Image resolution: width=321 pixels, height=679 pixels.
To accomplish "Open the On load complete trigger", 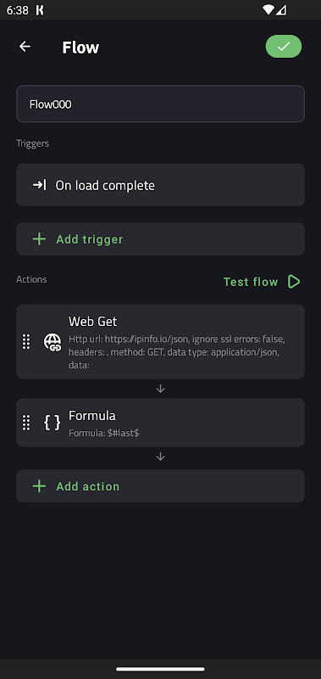I will click(x=160, y=185).
